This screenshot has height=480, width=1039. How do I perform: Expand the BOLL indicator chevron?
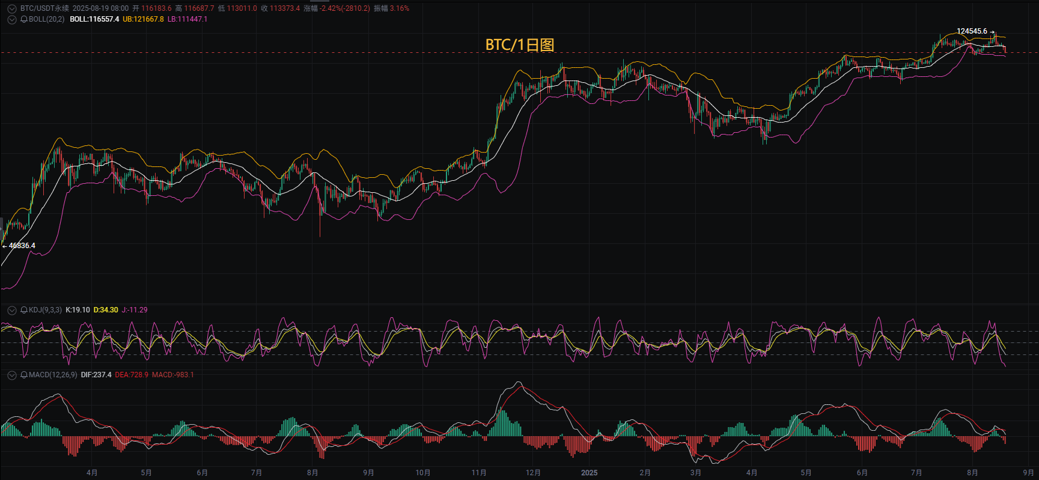(11, 19)
